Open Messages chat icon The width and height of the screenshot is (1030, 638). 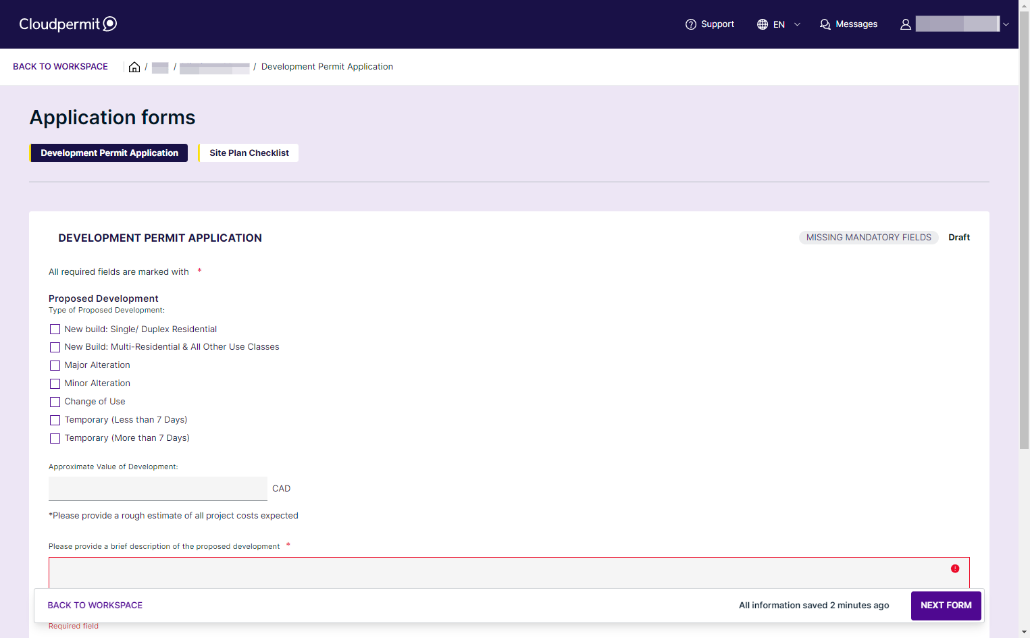825,24
